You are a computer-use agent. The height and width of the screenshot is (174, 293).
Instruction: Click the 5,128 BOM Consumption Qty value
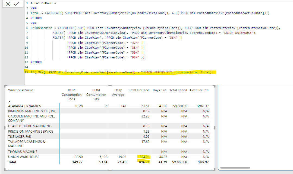(103, 157)
